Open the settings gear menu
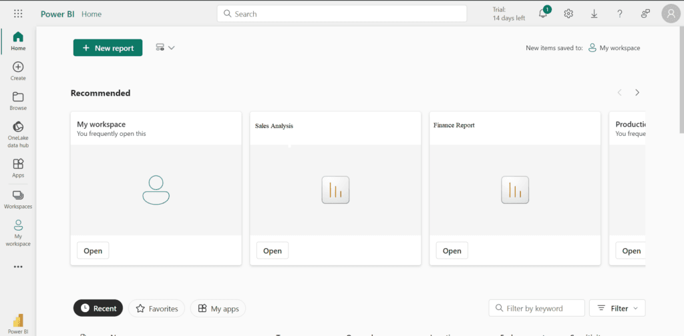 568,14
